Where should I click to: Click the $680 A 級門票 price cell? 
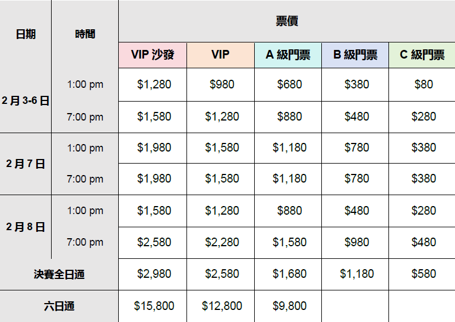click(x=289, y=84)
